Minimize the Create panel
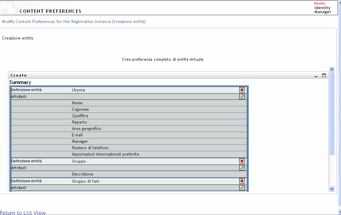 (x=316, y=75)
